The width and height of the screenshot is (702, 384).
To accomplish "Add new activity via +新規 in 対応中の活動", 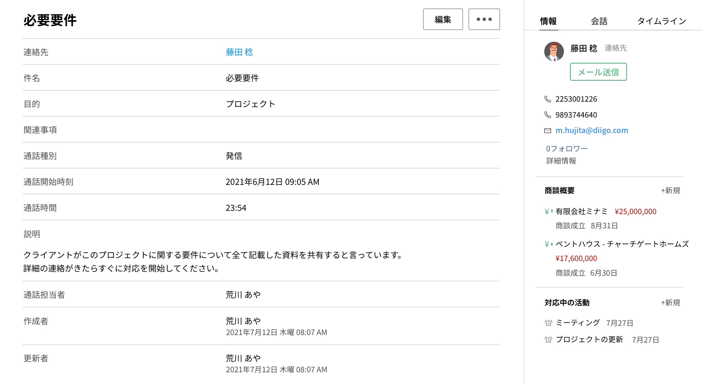I will tap(670, 302).
